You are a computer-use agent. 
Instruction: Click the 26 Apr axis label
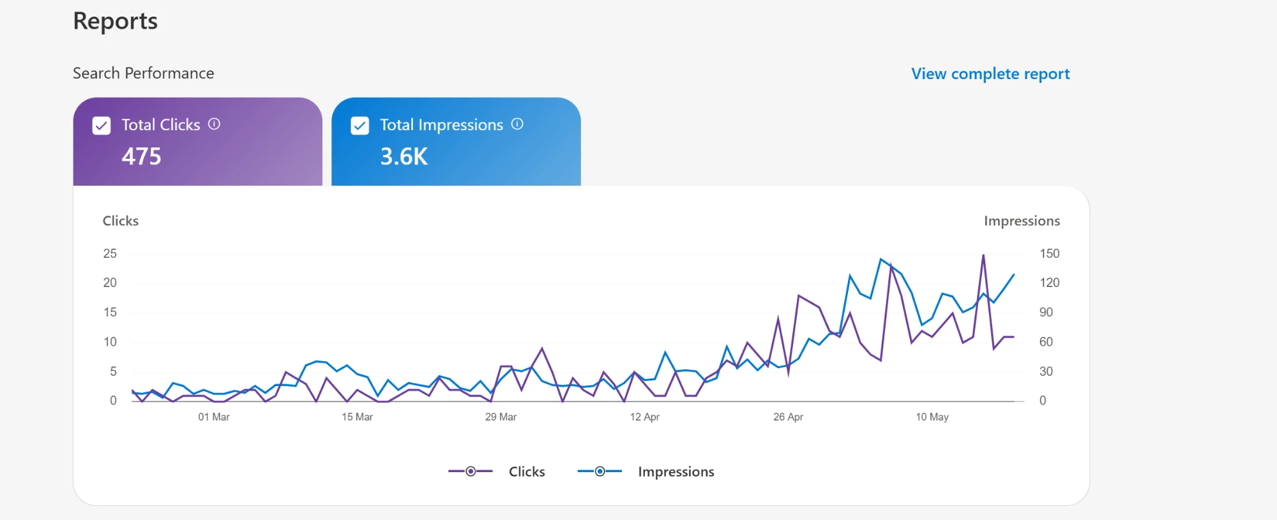click(x=788, y=417)
